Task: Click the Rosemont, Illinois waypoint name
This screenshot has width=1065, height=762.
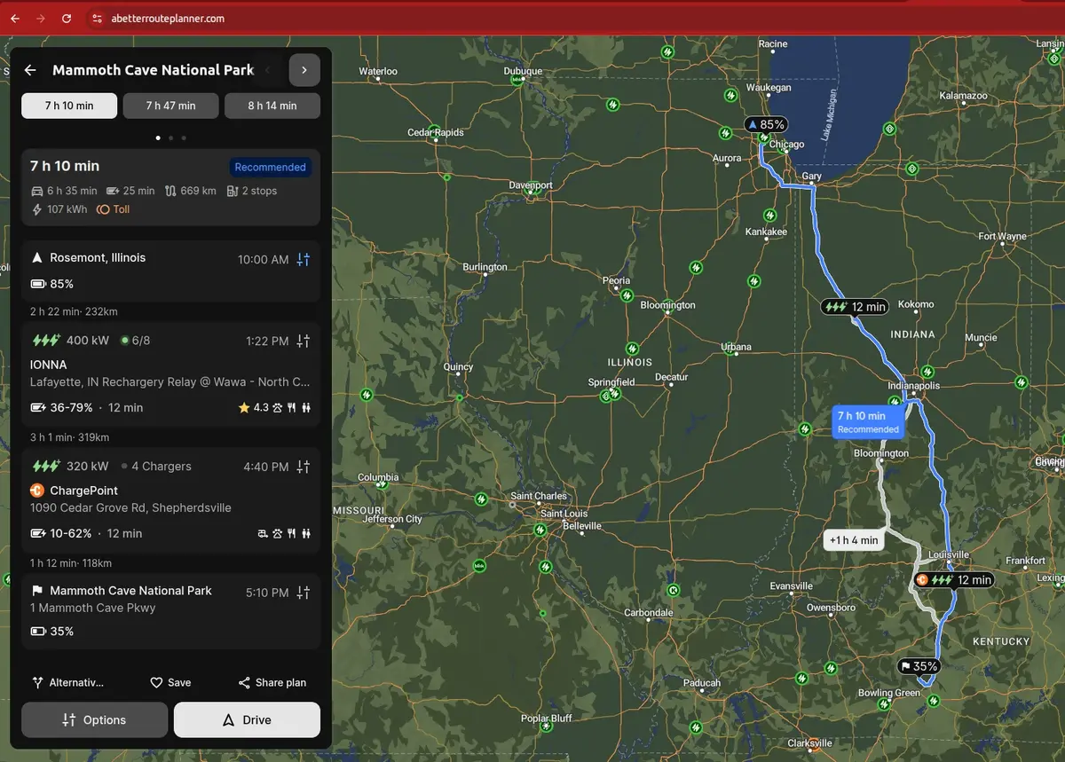Action: click(98, 257)
